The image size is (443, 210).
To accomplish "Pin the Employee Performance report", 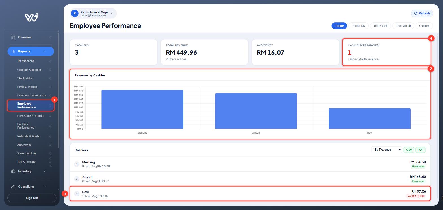I will 50,106.
